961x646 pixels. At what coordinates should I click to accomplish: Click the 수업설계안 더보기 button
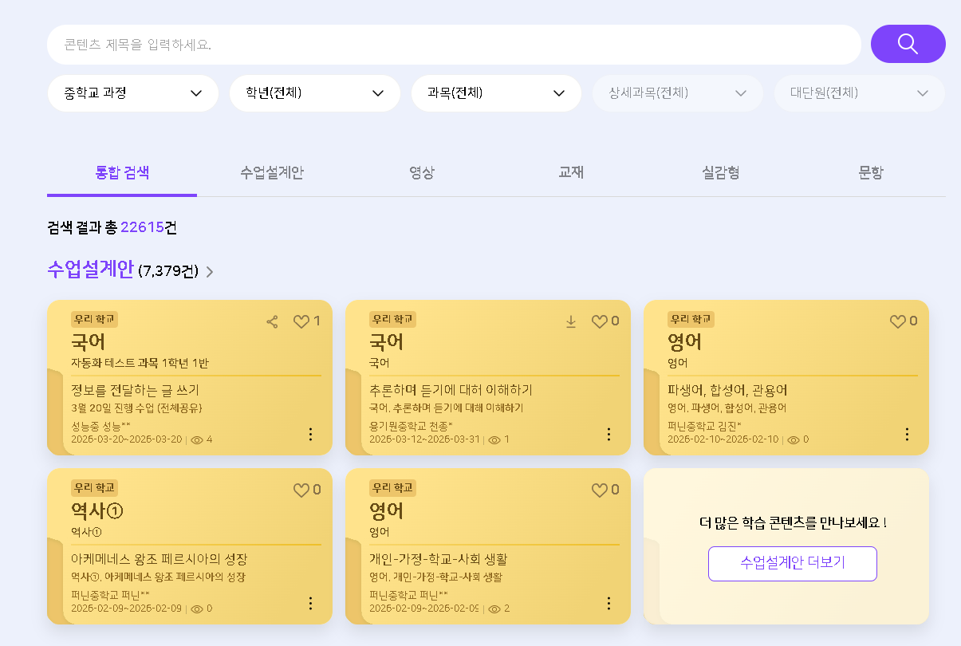(x=792, y=563)
